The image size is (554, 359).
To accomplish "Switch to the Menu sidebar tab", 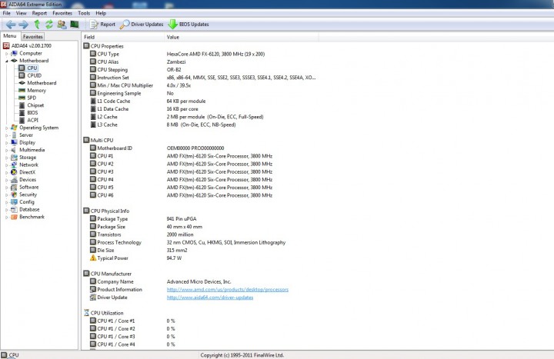I will coord(10,36).
